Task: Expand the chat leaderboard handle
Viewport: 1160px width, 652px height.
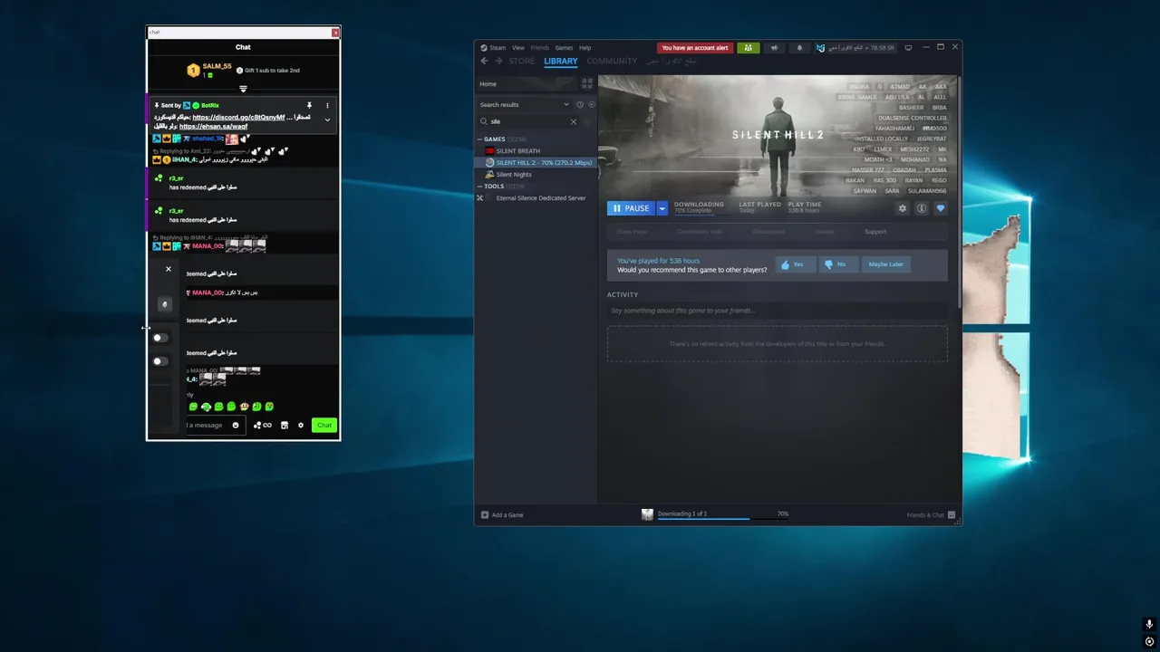Action: [243, 89]
